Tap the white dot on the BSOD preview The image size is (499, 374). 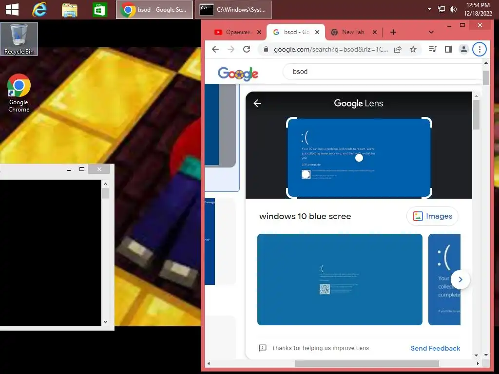(359, 158)
